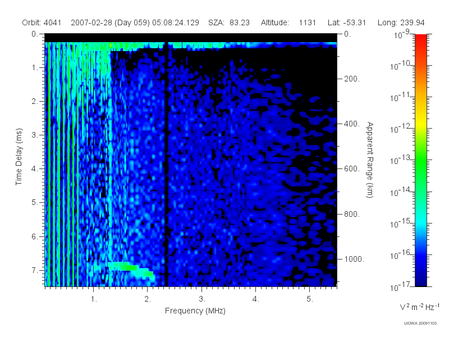Screen dimensions: 449x337
Task: Click the 'Frequency (MHz)' axis label
Action: (195, 311)
